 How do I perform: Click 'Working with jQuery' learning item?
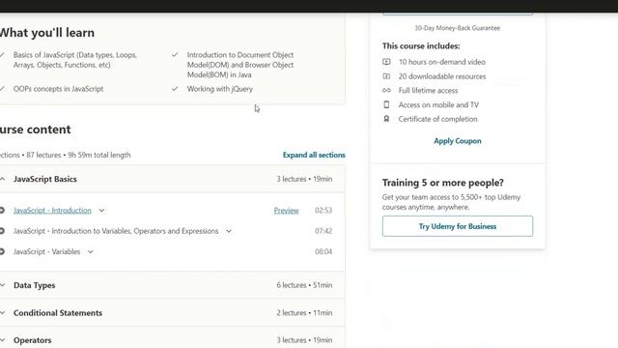pos(220,89)
